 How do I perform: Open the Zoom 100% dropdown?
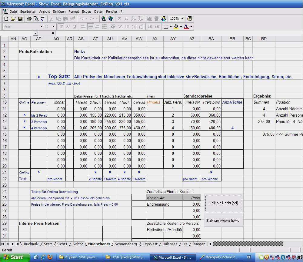(182, 19)
